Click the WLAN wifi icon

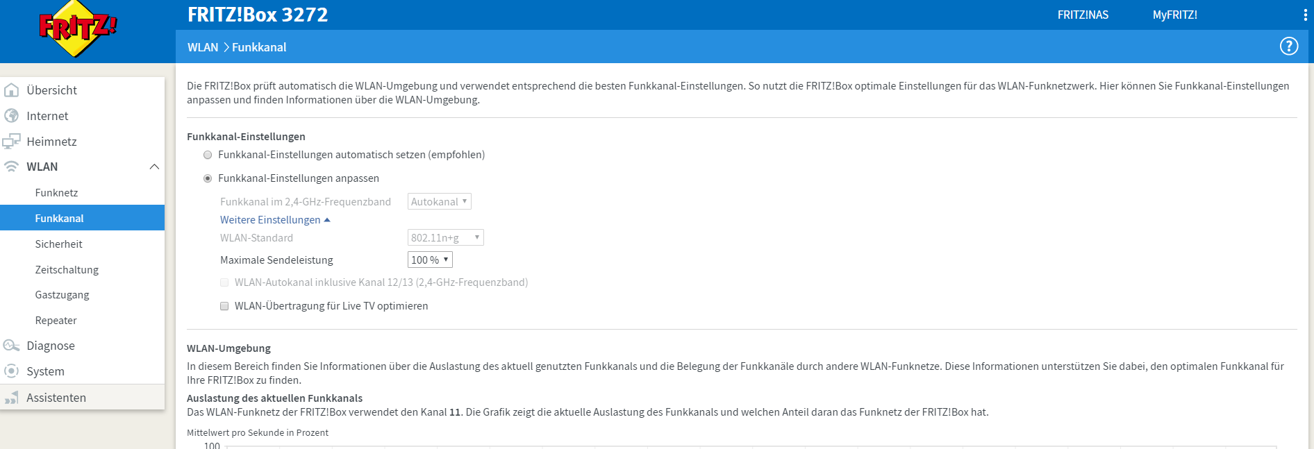pos(11,167)
